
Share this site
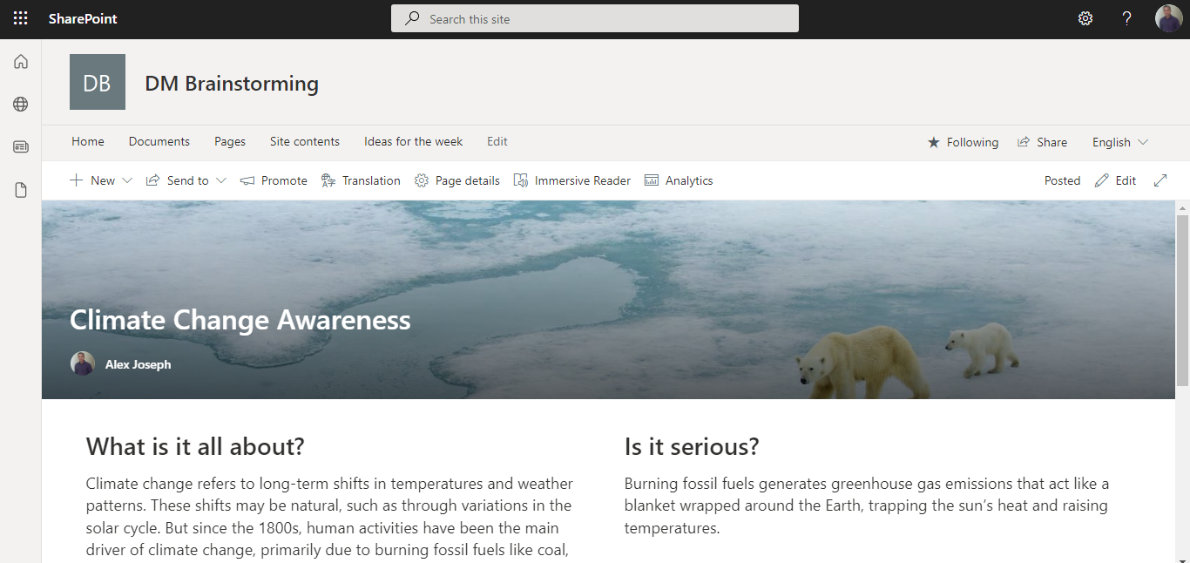coord(1043,141)
